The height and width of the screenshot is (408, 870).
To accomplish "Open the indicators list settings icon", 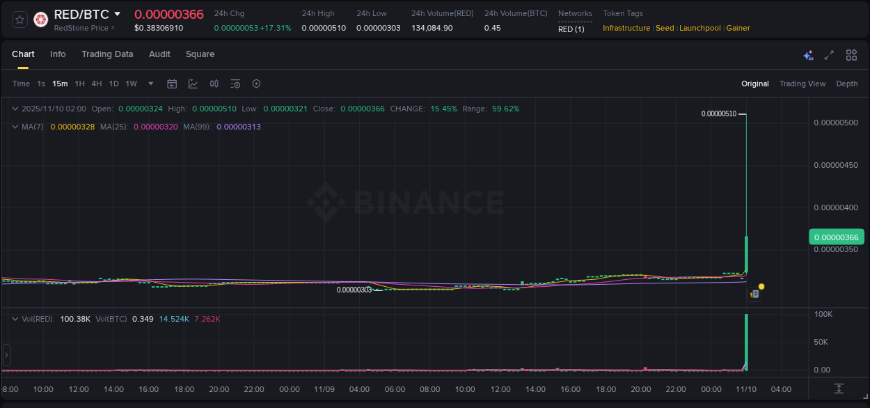I will 235,84.
